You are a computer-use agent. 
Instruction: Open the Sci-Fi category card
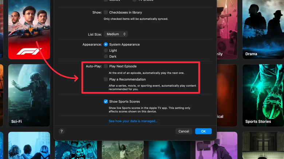(x=29, y=95)
